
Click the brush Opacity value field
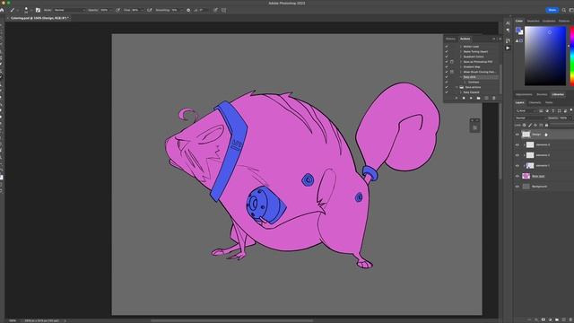pyautogui.click(x=104, y=10)
